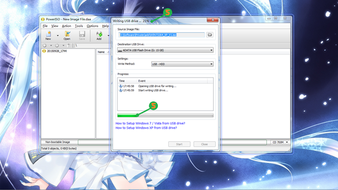Click the Close button in dialog
Image resolution: width=338 pixels, height=190 pixels.
coord(204,144)
